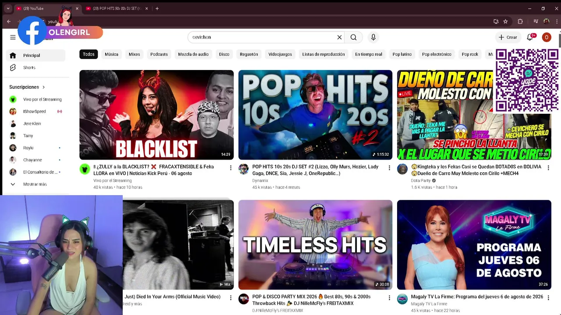The image size is (561, 315).
Task: Open a new browser tab with the plus icon
Action: (157, 8)
